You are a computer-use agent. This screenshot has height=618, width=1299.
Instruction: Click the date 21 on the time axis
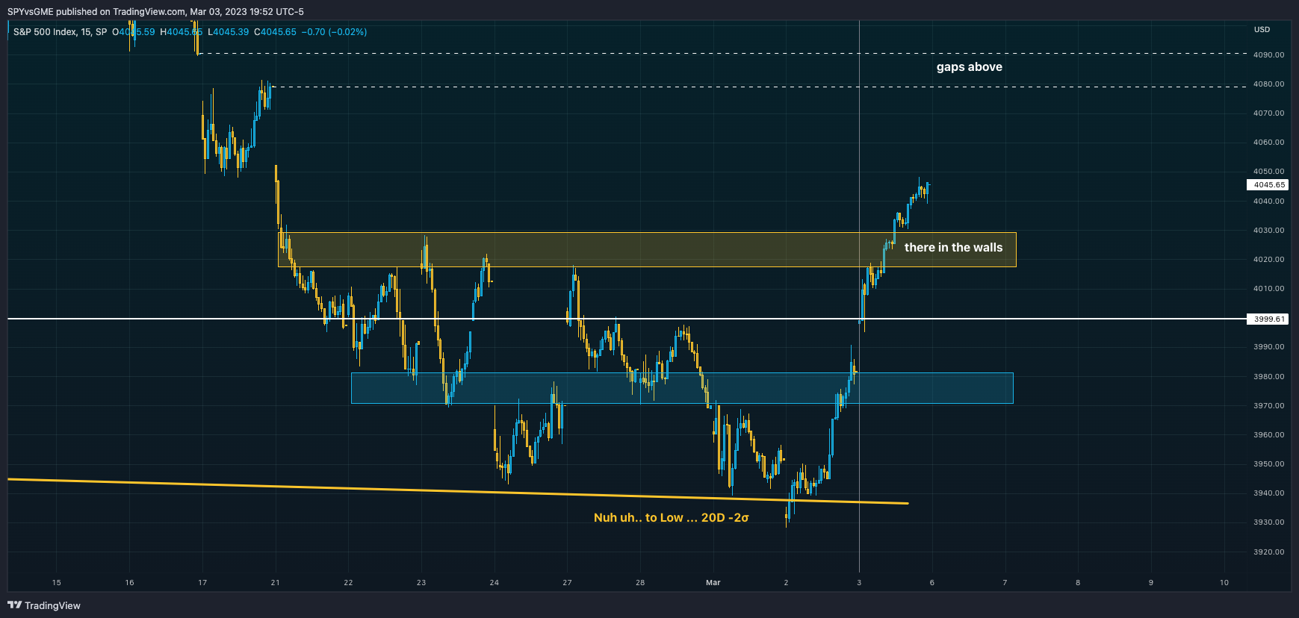[x=276, y=583]
